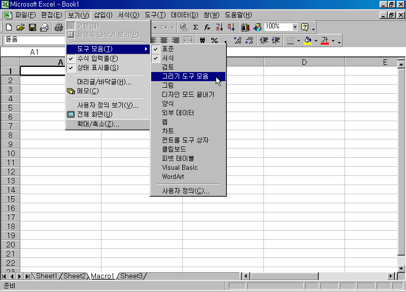Click the Decrease Decimal icon
The image size is (406, 292).
(249, 41)
